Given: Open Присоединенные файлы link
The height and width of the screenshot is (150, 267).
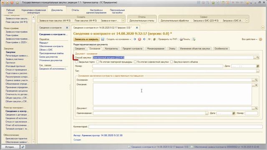Looking at the screenshot, I should [x=51, y=53].
